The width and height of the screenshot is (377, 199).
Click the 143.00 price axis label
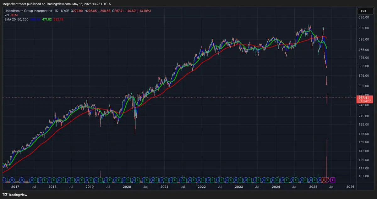point(364,151)
